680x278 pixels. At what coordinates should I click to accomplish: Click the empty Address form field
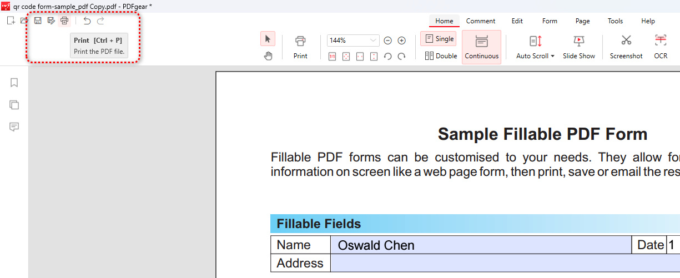(500, 263)
